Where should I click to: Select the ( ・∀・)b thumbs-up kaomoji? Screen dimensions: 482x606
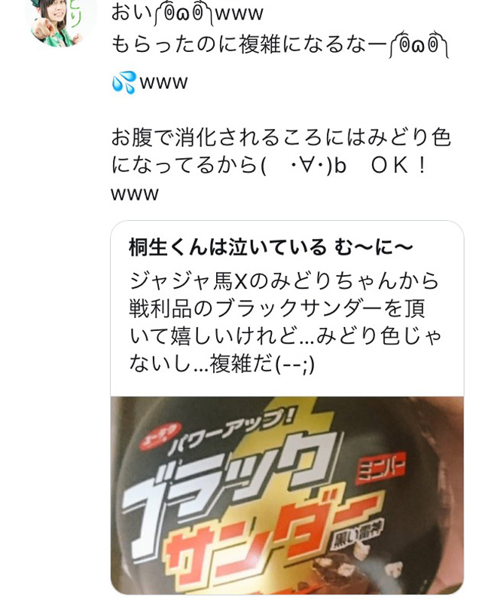pos(304,166)
